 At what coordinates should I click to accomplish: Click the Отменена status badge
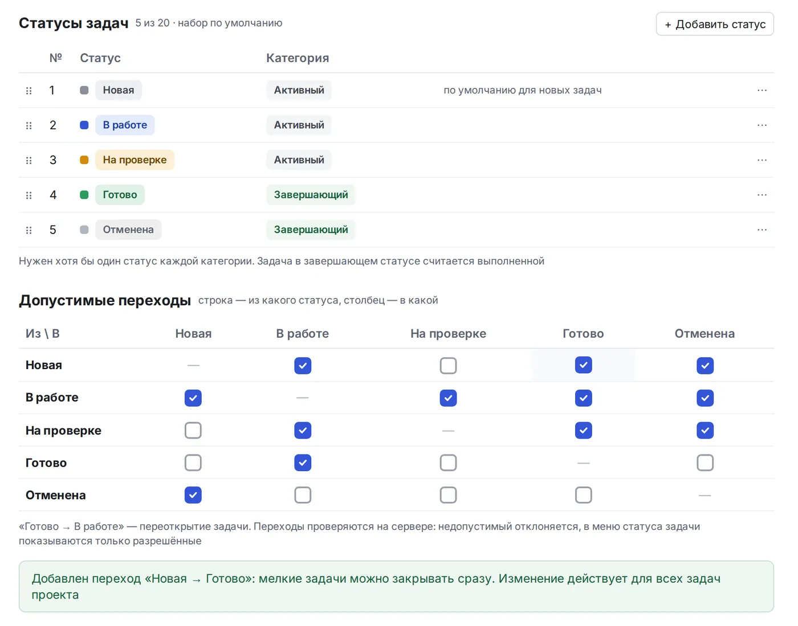[128, 230]
